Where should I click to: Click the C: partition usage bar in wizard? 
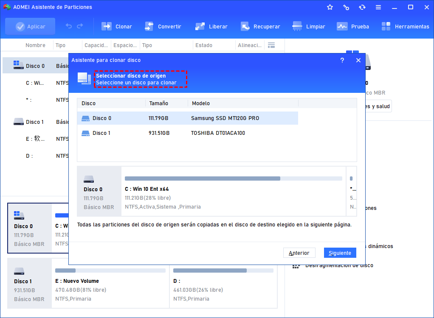tap(234, 179)
